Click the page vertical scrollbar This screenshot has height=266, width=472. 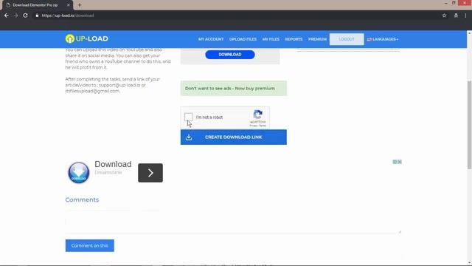click(469, 125)
